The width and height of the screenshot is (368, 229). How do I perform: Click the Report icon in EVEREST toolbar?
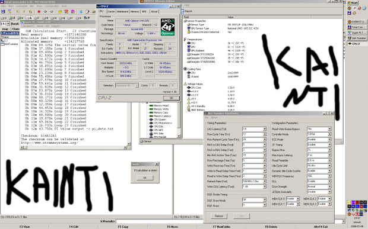(x=182, y=11)
